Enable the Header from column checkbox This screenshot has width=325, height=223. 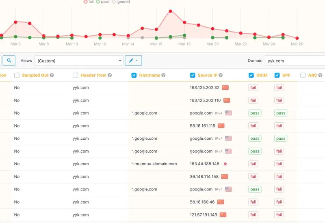(76, 75)
